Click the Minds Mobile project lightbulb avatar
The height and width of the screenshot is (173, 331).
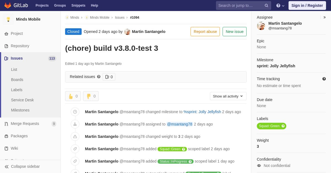point(8,19)
